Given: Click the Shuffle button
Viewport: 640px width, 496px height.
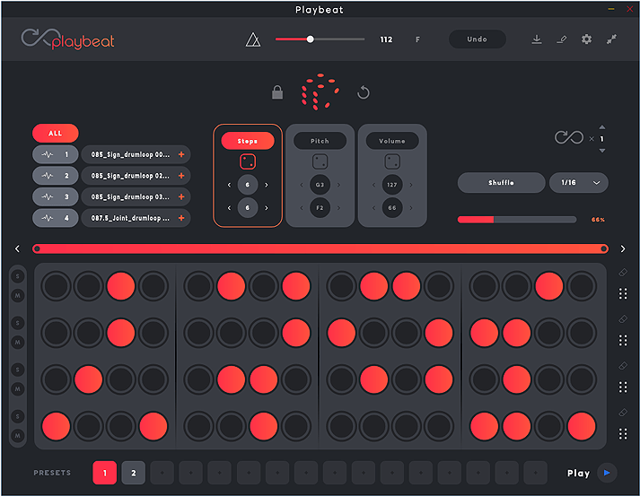Looking at the screenshot, I should 501,183.
